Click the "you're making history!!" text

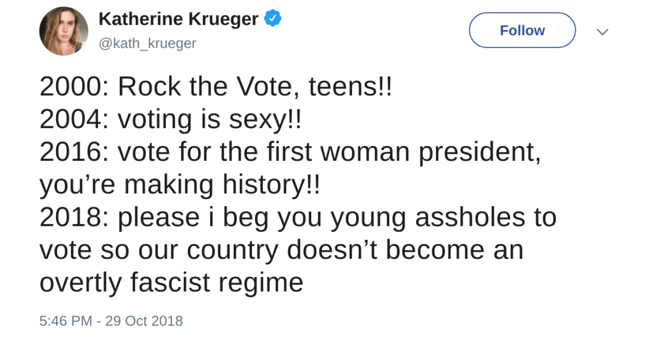tap(180, 185)
